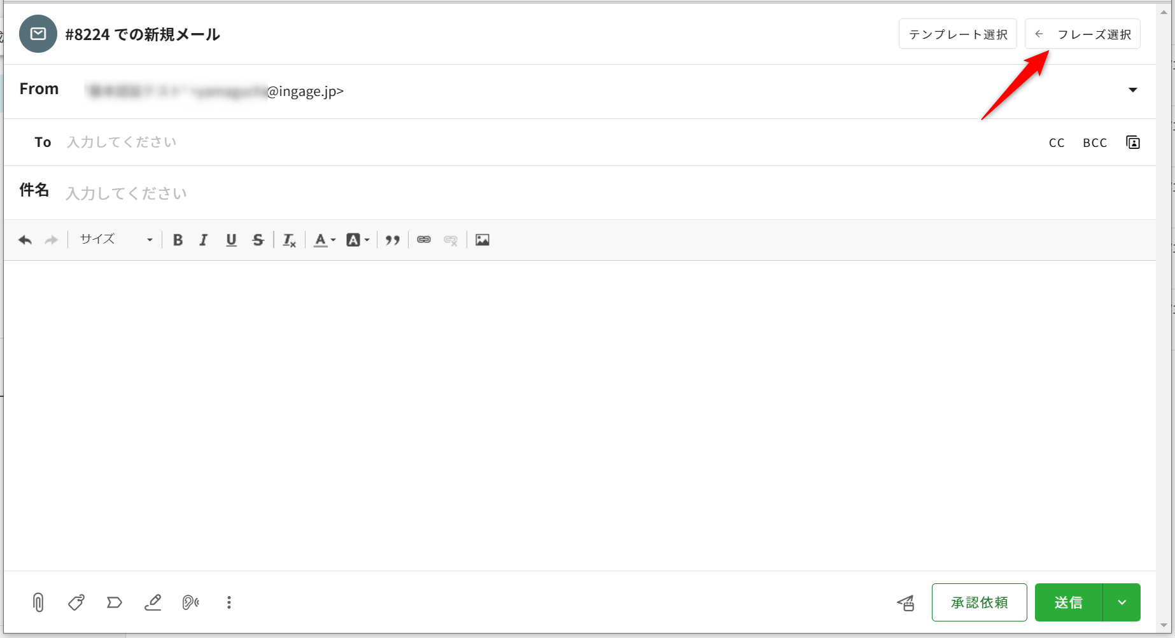Open テンプレート選択 template selection
Image resolution: width=1175 pixels, height=638 pixels.
[x=957, y=34]
